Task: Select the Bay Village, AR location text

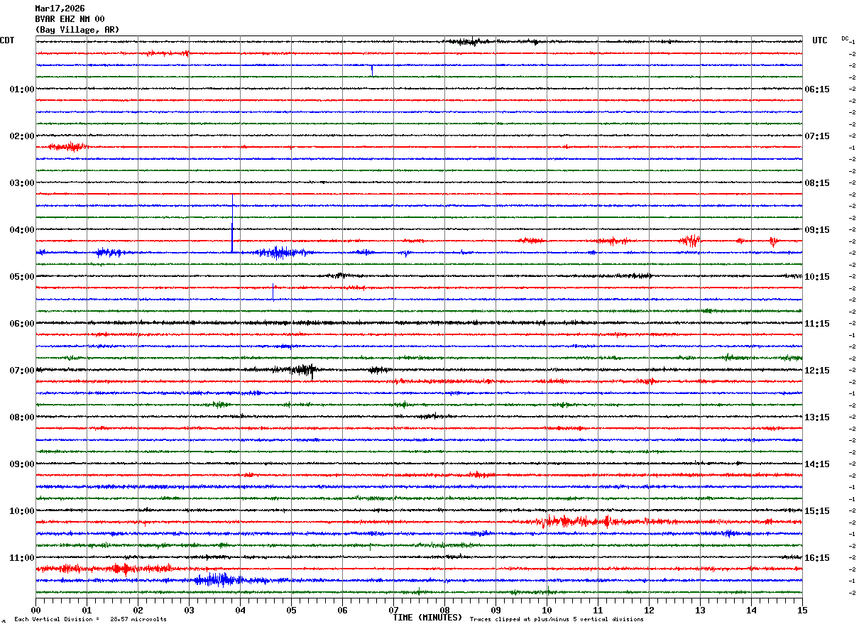Action: pyautogui.click(x=77, y=30)
